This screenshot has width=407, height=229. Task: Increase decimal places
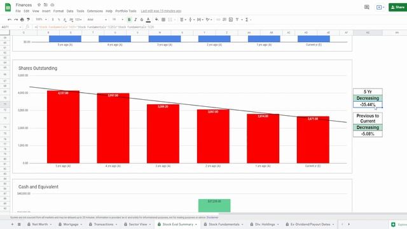(x=71, y=20)
